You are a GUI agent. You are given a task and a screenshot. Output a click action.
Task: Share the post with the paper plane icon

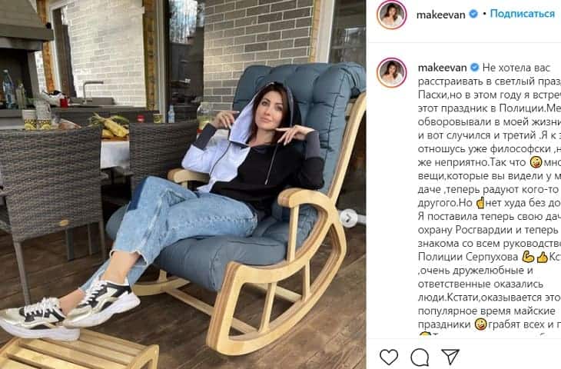(450, 357)
